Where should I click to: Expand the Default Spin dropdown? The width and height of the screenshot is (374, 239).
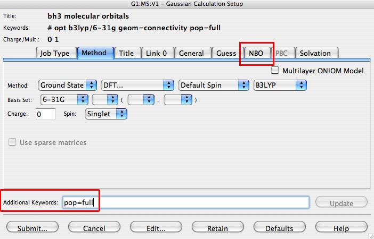pos(214,85)
